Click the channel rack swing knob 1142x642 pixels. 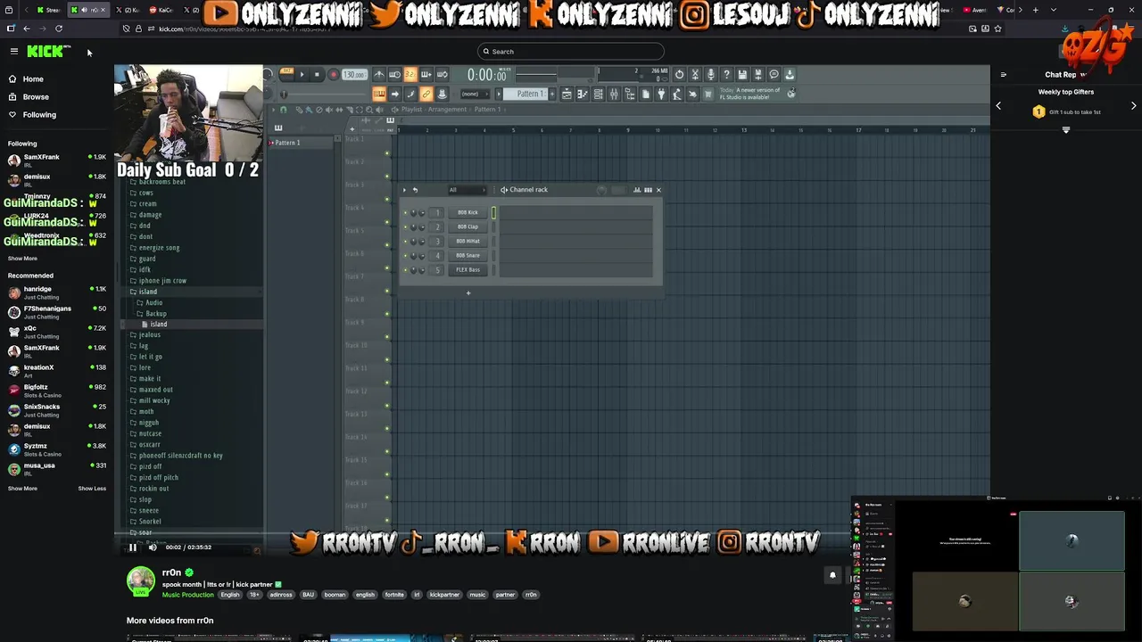(x=601, y=190)
